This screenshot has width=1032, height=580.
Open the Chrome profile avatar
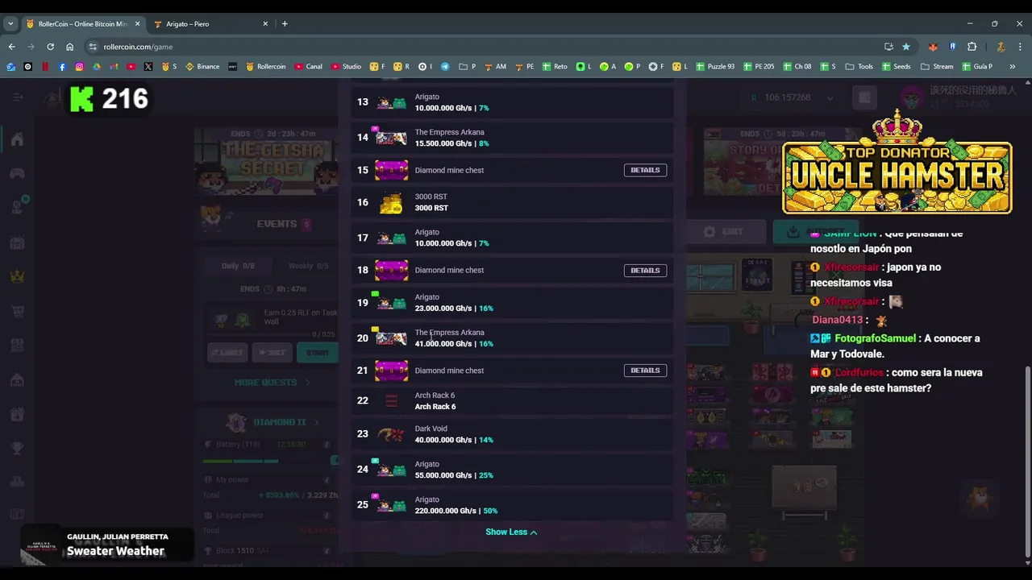[x=1001, y=47]
